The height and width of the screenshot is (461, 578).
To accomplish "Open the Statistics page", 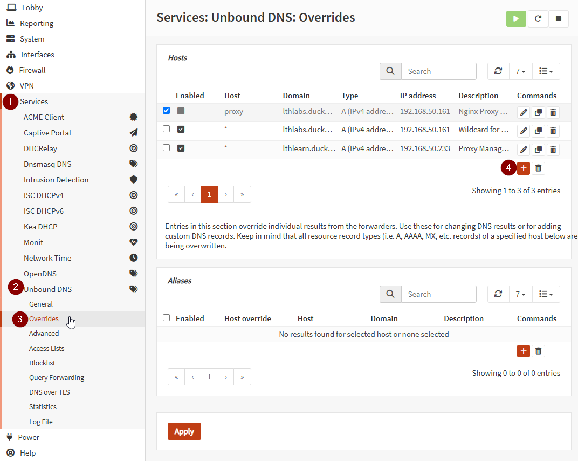I will (43, 406).
